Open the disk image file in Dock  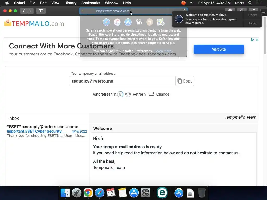(x=190, y=193)
